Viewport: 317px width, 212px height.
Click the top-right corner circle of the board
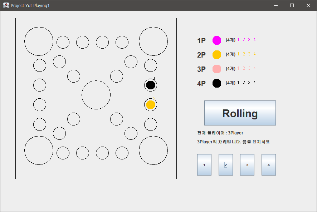pos(153,41)
